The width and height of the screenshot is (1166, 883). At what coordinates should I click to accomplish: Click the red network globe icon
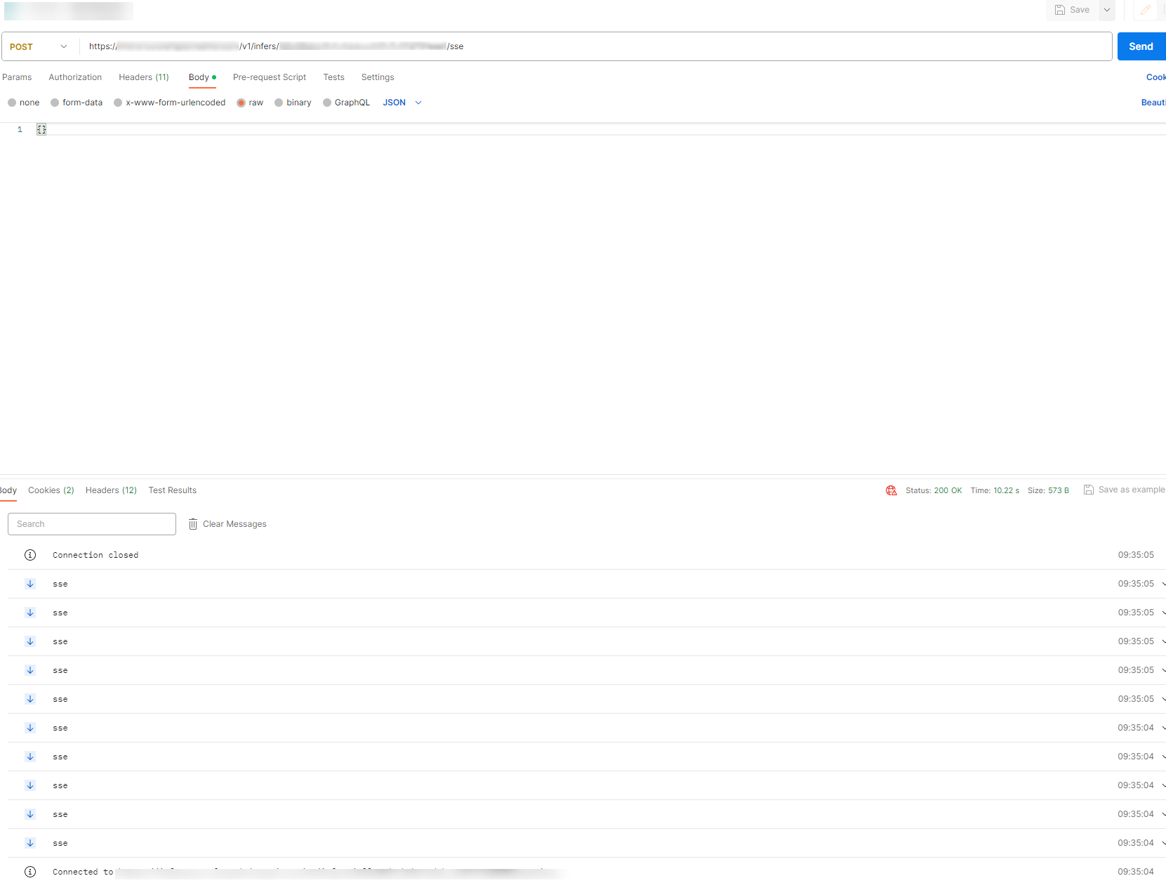click(x=892, y=490)
